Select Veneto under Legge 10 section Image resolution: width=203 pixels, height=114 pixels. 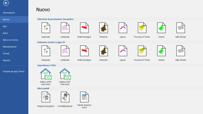pos(161,53)
